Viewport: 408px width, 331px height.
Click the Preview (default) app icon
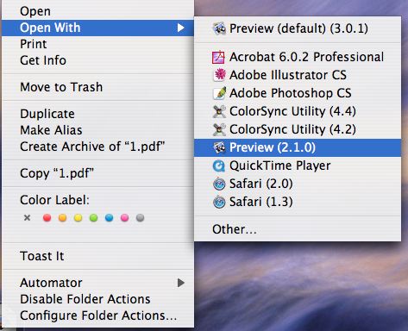[x=219, y=28]
